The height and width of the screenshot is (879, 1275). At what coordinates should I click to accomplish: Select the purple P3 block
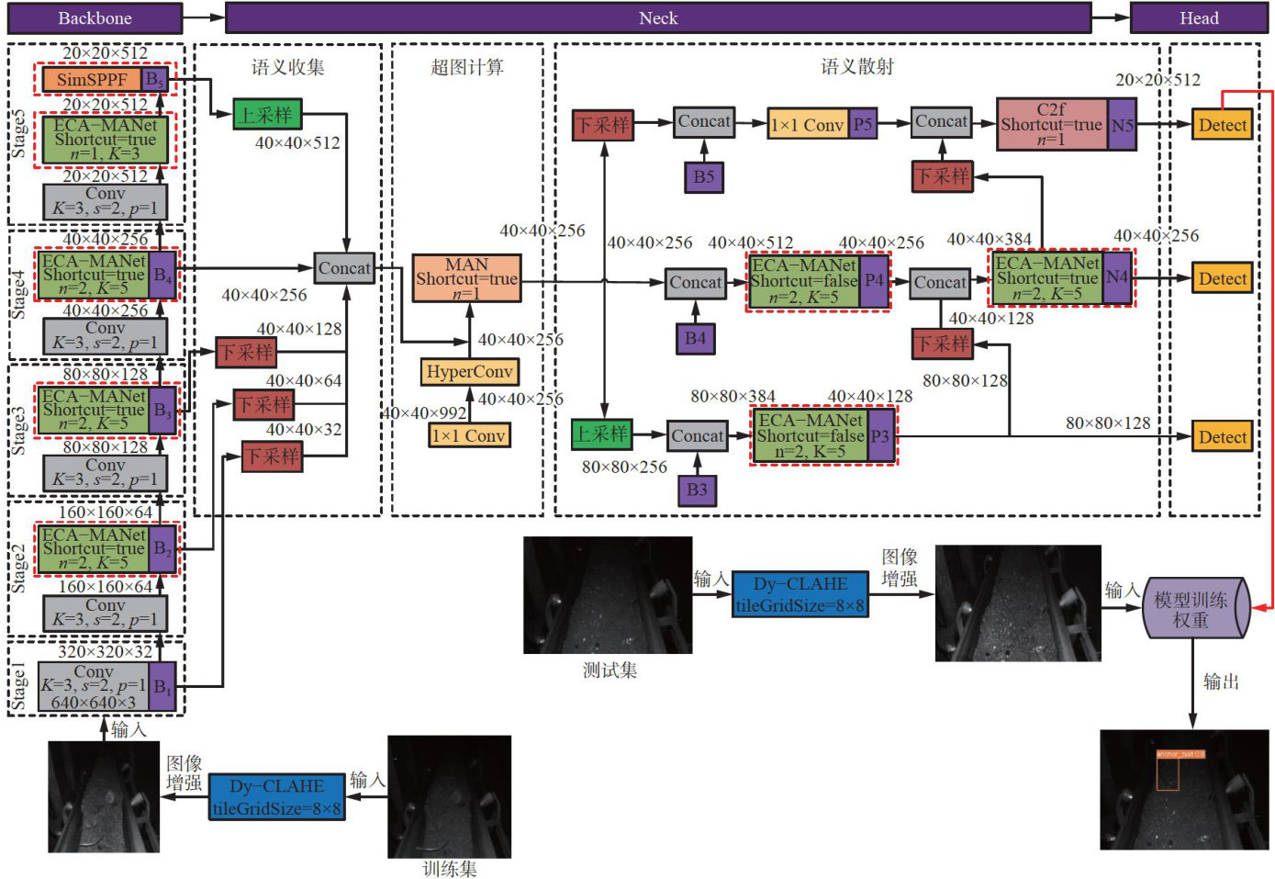[x=879, y=436]
